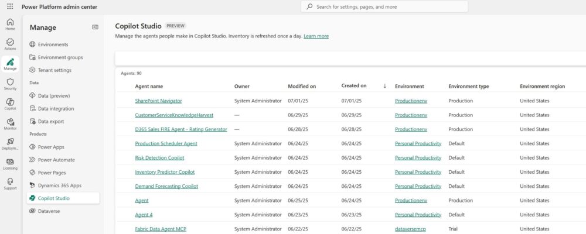The height and width of the screenshot is (234, 586).
Task: Click Trial type in Fabric Data row
Action: [x=453, y=229]
